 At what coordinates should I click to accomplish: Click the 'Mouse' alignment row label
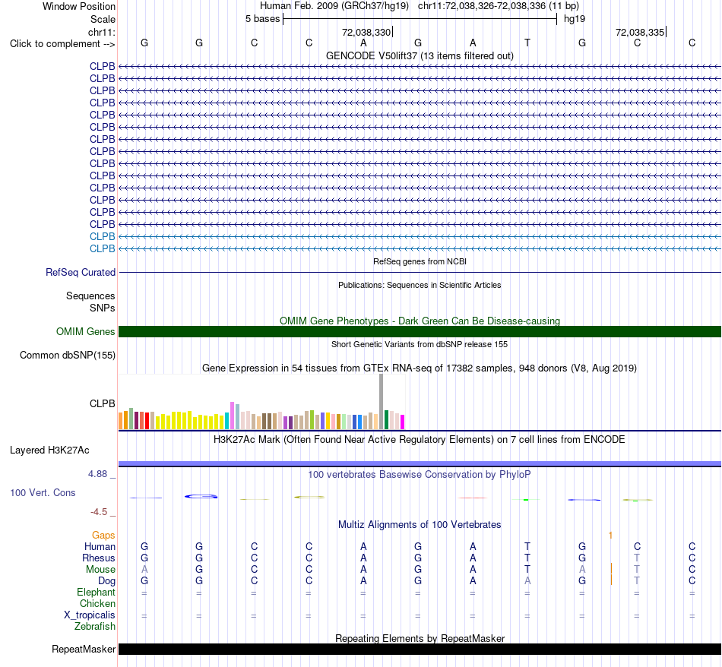(100, 570)
